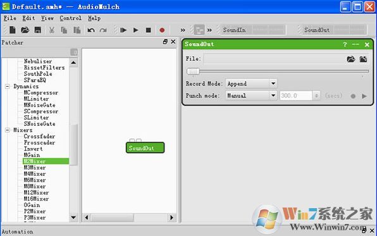Select SouthPole contraption
Image resolution: width=377 pixels, height=236 pixels.
(x=38, y=73)
